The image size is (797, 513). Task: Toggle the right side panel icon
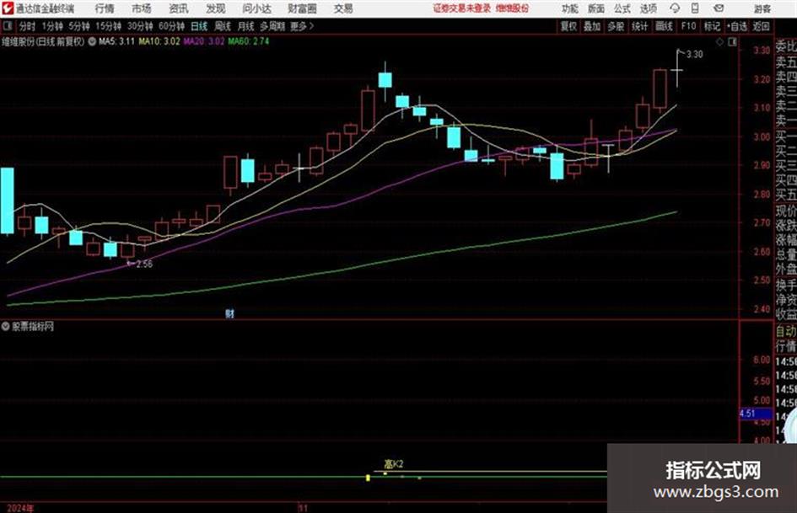732,42
